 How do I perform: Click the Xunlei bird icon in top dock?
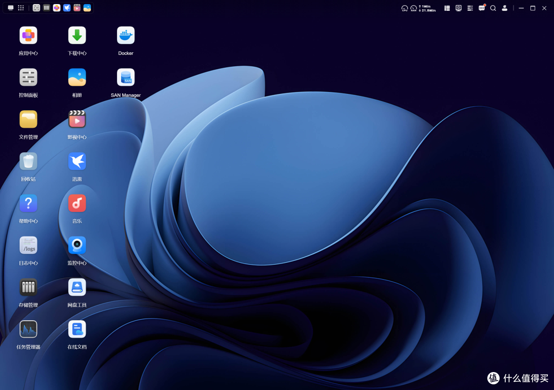(67, 8)
